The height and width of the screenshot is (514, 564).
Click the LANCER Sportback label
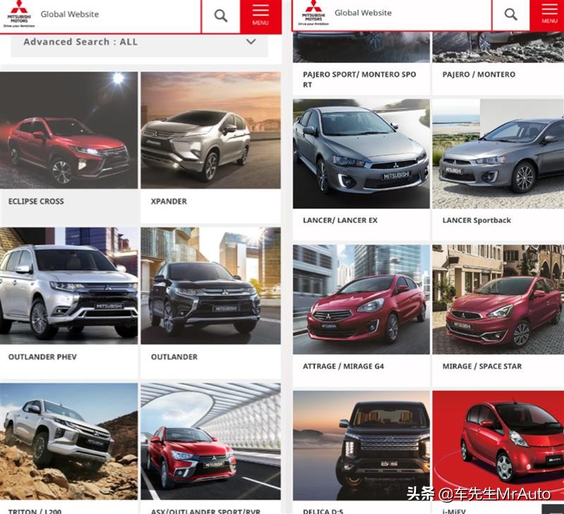[477, 220]
